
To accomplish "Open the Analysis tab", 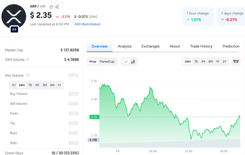I will pyautogui.click(x=124, y=46).
